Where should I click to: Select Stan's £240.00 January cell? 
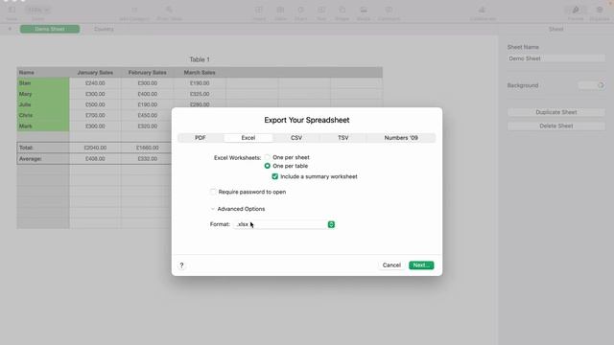tap(95, 83)
